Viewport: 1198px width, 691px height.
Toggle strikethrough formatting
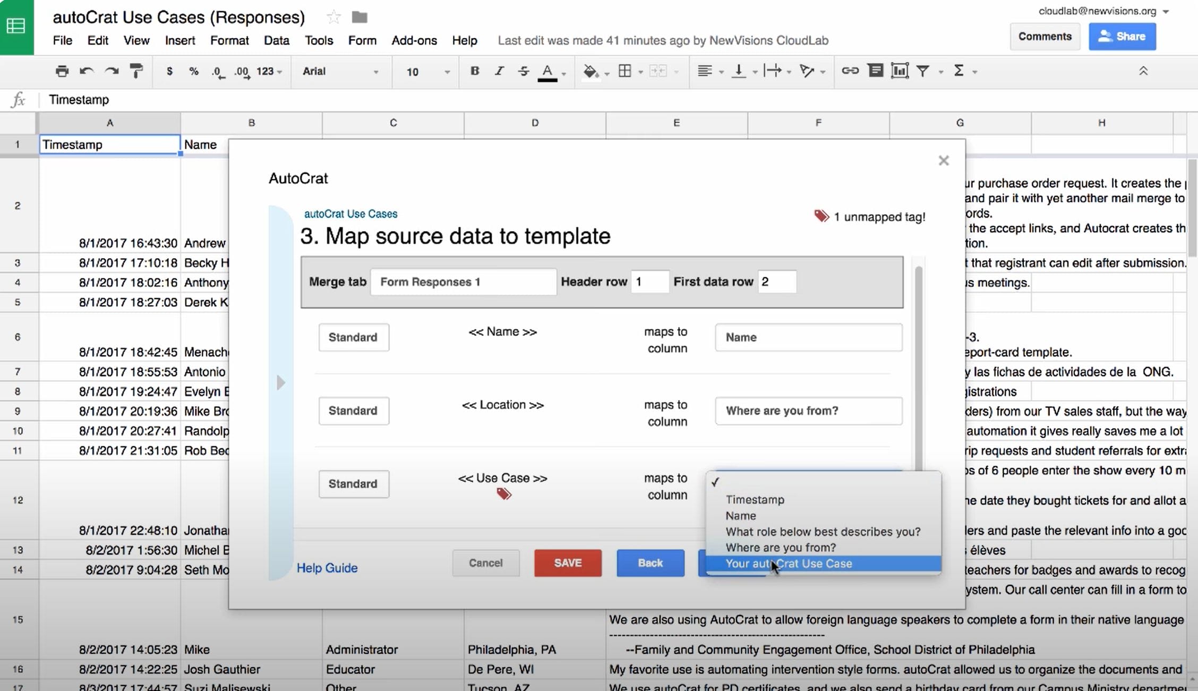coord(524,71)
